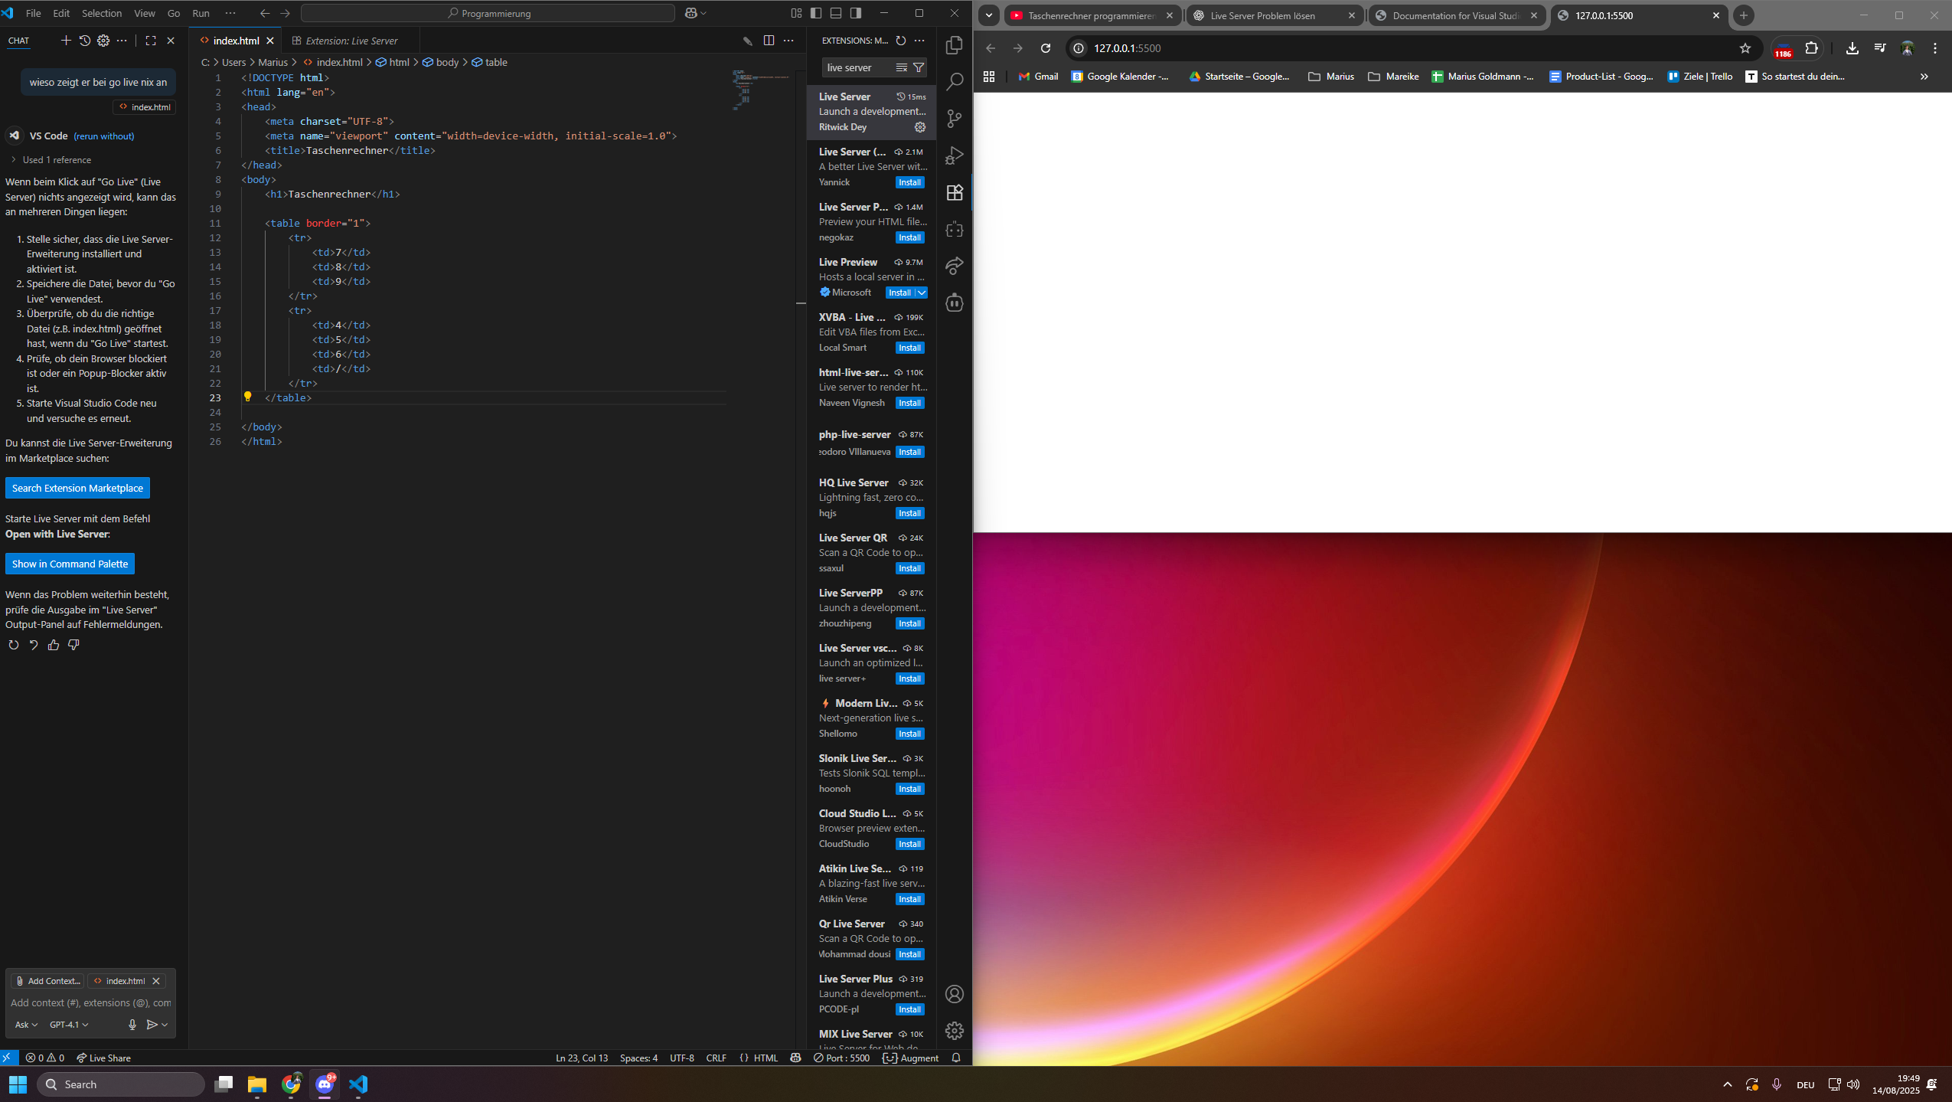This screenshot has height=1102, width=1952.
Task: Open Run and Debug view
Action: click(x=954, y=155)
